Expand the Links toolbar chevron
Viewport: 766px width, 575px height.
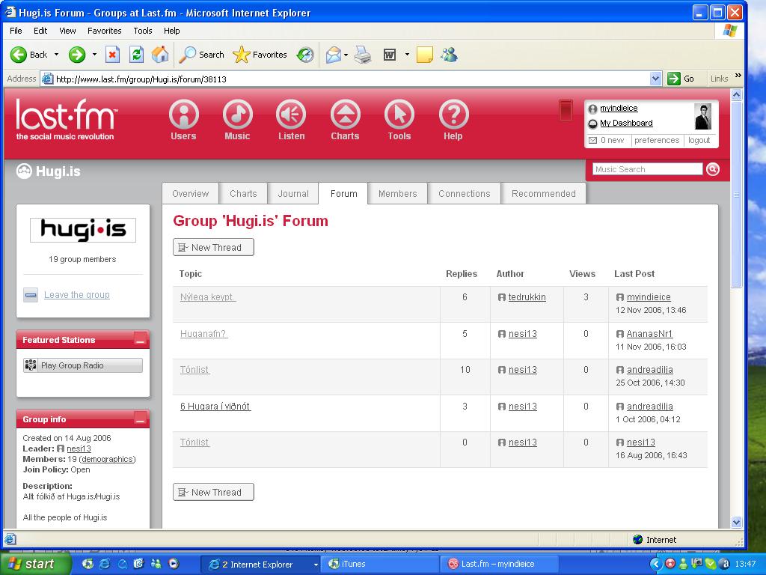tap(738, 76)
